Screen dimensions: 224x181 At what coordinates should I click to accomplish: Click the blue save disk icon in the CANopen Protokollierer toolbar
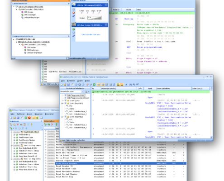click(18, 118)
